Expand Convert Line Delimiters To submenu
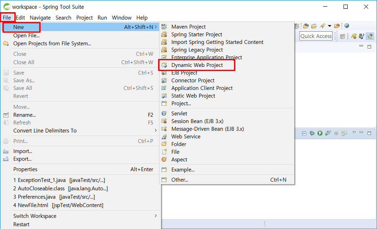377x229 pixels. [x=156, y=131]
